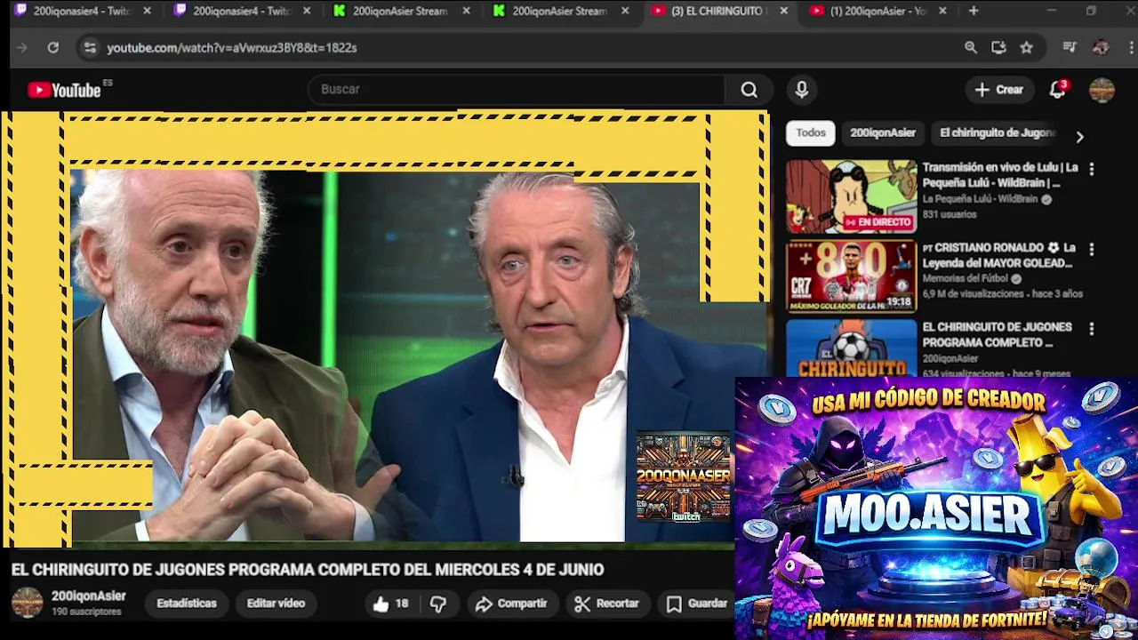Screen dimensions: 1138x640
Task: Open the El Chiringuito sidebar thumbnail
Action: 851,348
